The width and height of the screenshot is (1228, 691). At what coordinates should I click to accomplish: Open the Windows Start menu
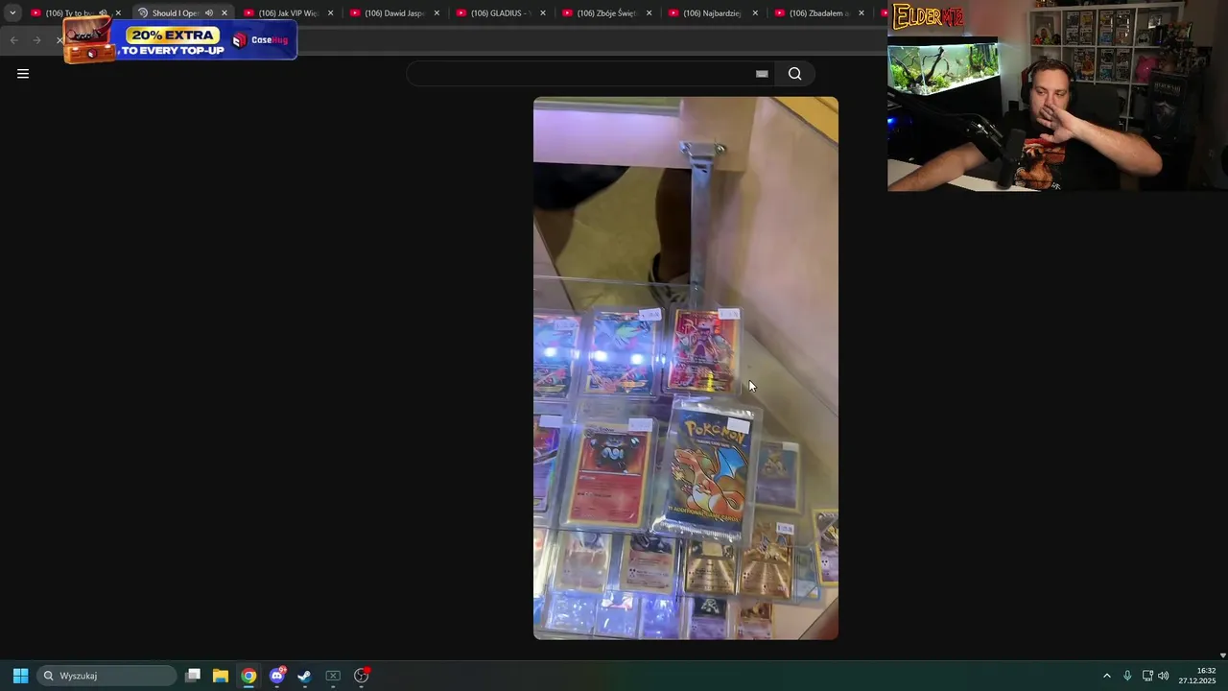tap(20, 676)
